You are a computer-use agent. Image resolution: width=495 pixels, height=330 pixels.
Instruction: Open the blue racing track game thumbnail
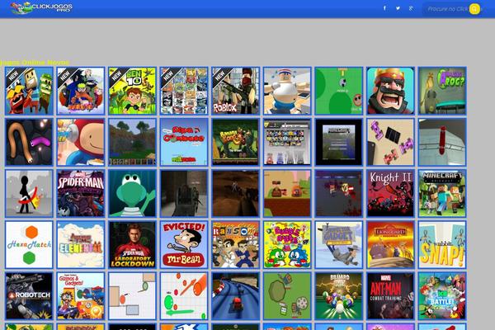tap(235, 296)
